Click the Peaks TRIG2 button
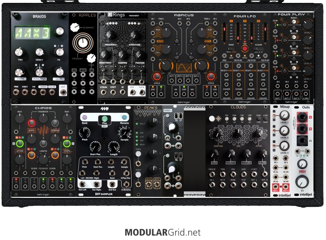The image size is (326, 240). click(138, 175)
